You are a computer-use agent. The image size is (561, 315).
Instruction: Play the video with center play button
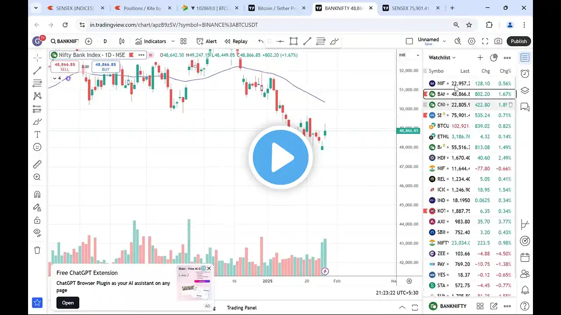[280, 157]
